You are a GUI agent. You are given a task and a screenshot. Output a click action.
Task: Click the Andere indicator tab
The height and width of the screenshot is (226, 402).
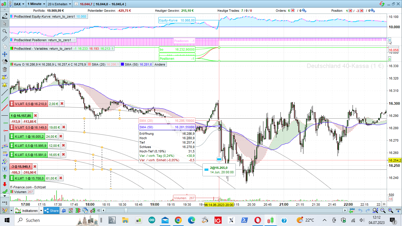click(x=160, y=64)
